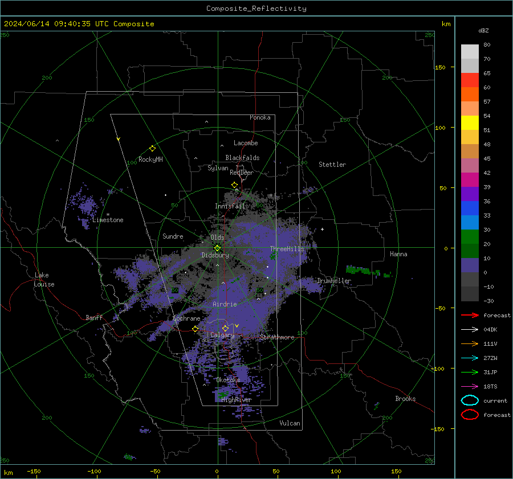The width and height of the screenshot is (513, 479).
Task: Click the Innisfail label
Action: tap(230, 206)
